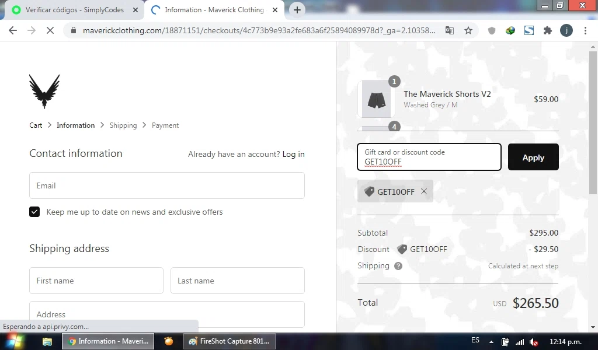The image size is (598, 350).
Task: Switch to FireShot Capture taskbar window
Action: [x=229, y=341]
